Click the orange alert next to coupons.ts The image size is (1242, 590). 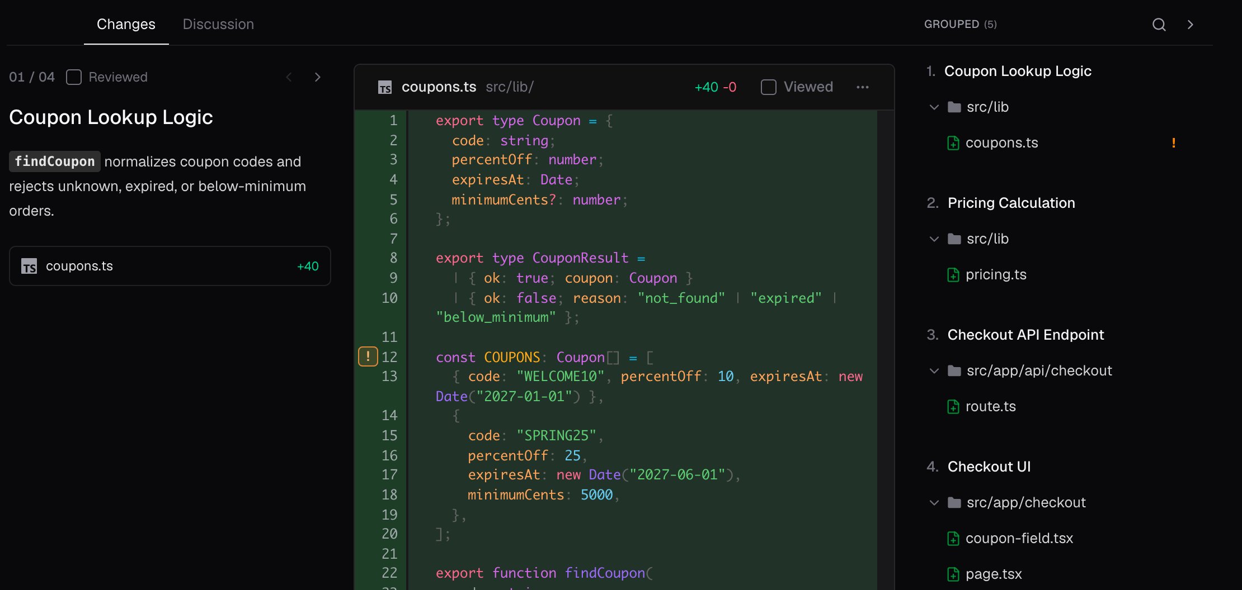click(1173, 143)
